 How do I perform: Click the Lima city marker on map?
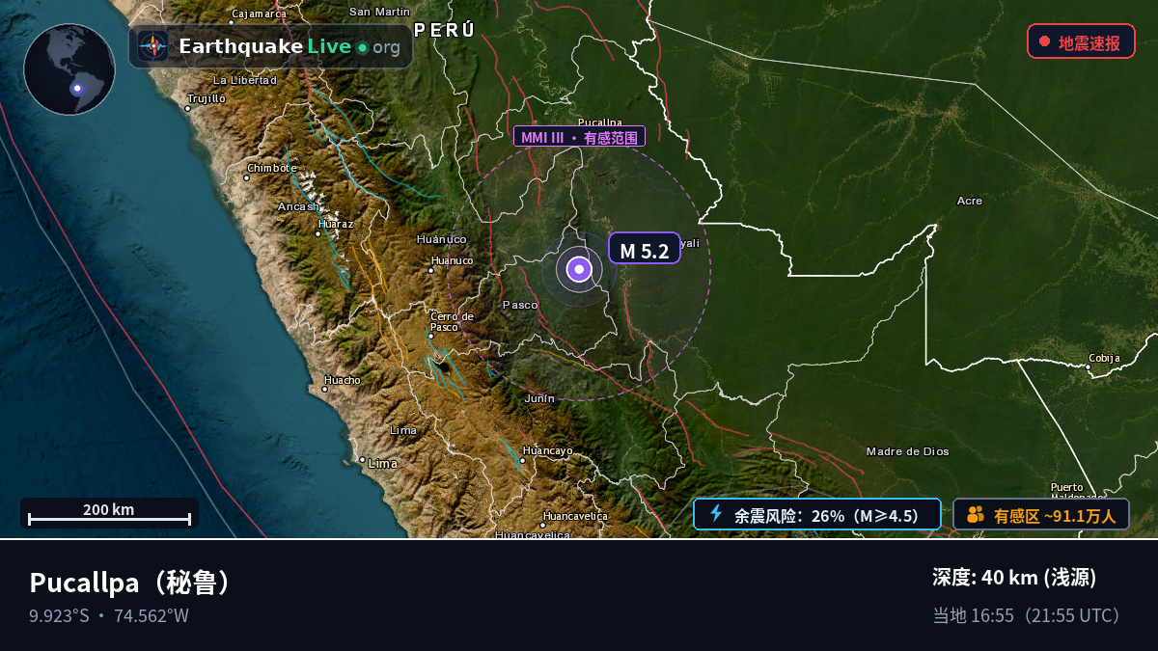[x=362, y=460]
